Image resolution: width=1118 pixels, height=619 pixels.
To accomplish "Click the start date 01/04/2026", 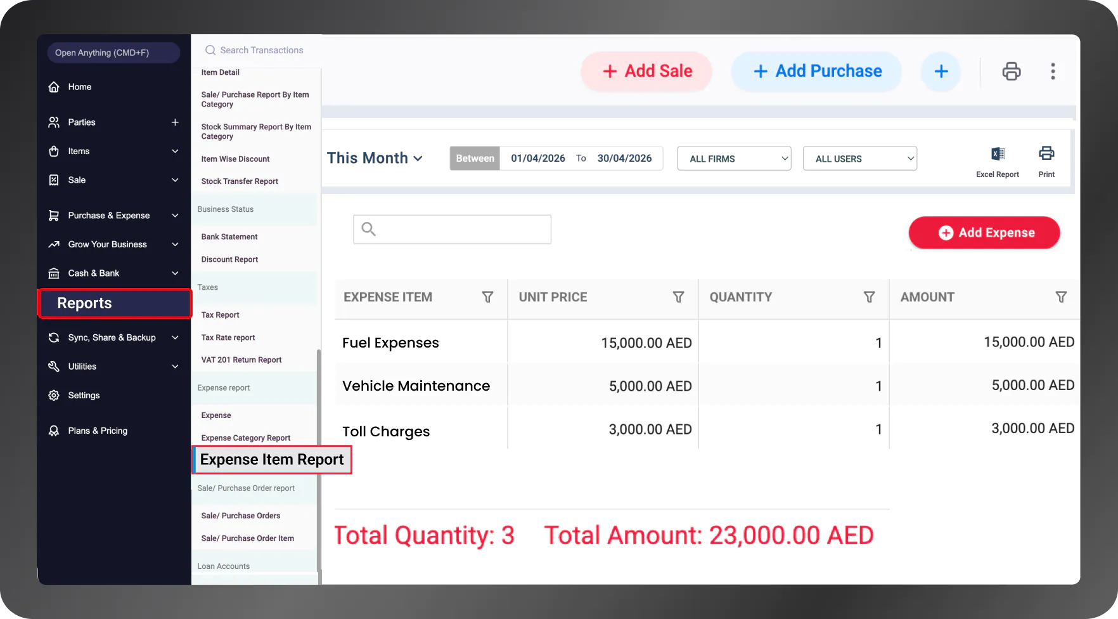I will coord(538,159).
